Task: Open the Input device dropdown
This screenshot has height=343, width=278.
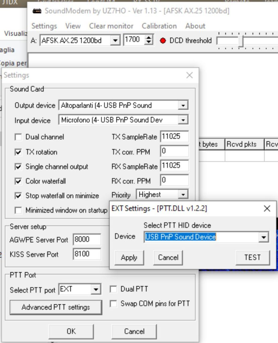Action: (183, 120)
